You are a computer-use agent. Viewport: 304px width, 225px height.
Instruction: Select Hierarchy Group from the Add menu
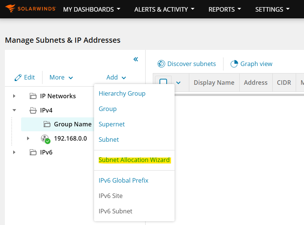pyautogui.click(x=121, y=93)
